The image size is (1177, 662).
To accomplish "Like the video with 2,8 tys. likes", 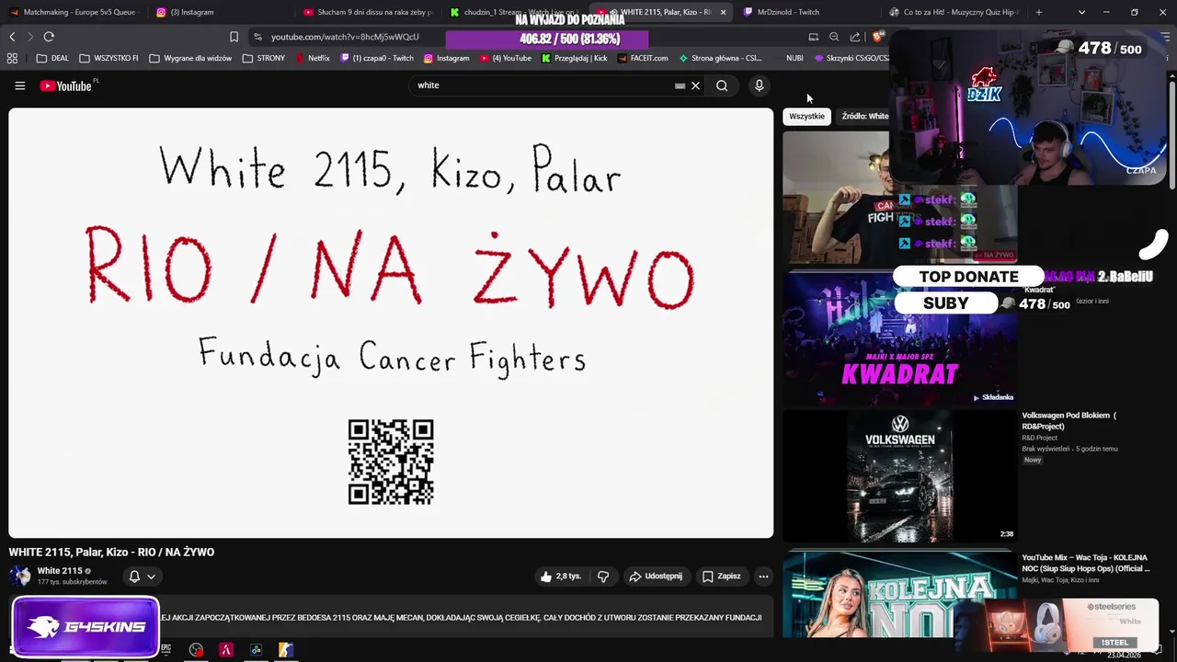I will pyautogui.click(x=561, y=576).
